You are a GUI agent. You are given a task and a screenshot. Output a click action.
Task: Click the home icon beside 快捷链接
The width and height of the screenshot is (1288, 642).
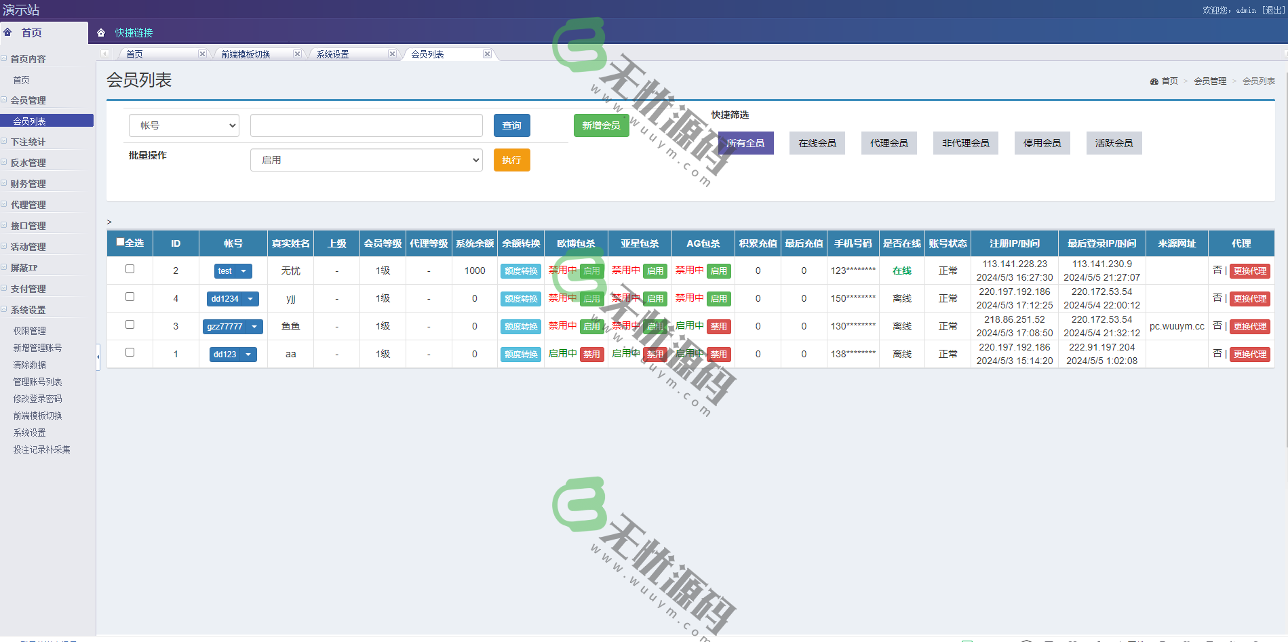[101, 33]
